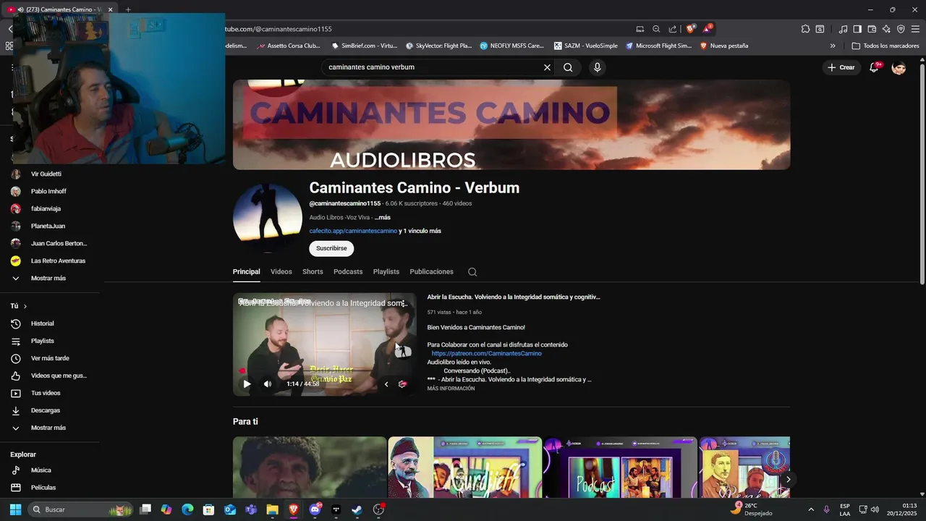Screen dimensions: 926x521
Task: Open the patreon.com/CaminantesCamino link
Action: (x=486, y=353)
